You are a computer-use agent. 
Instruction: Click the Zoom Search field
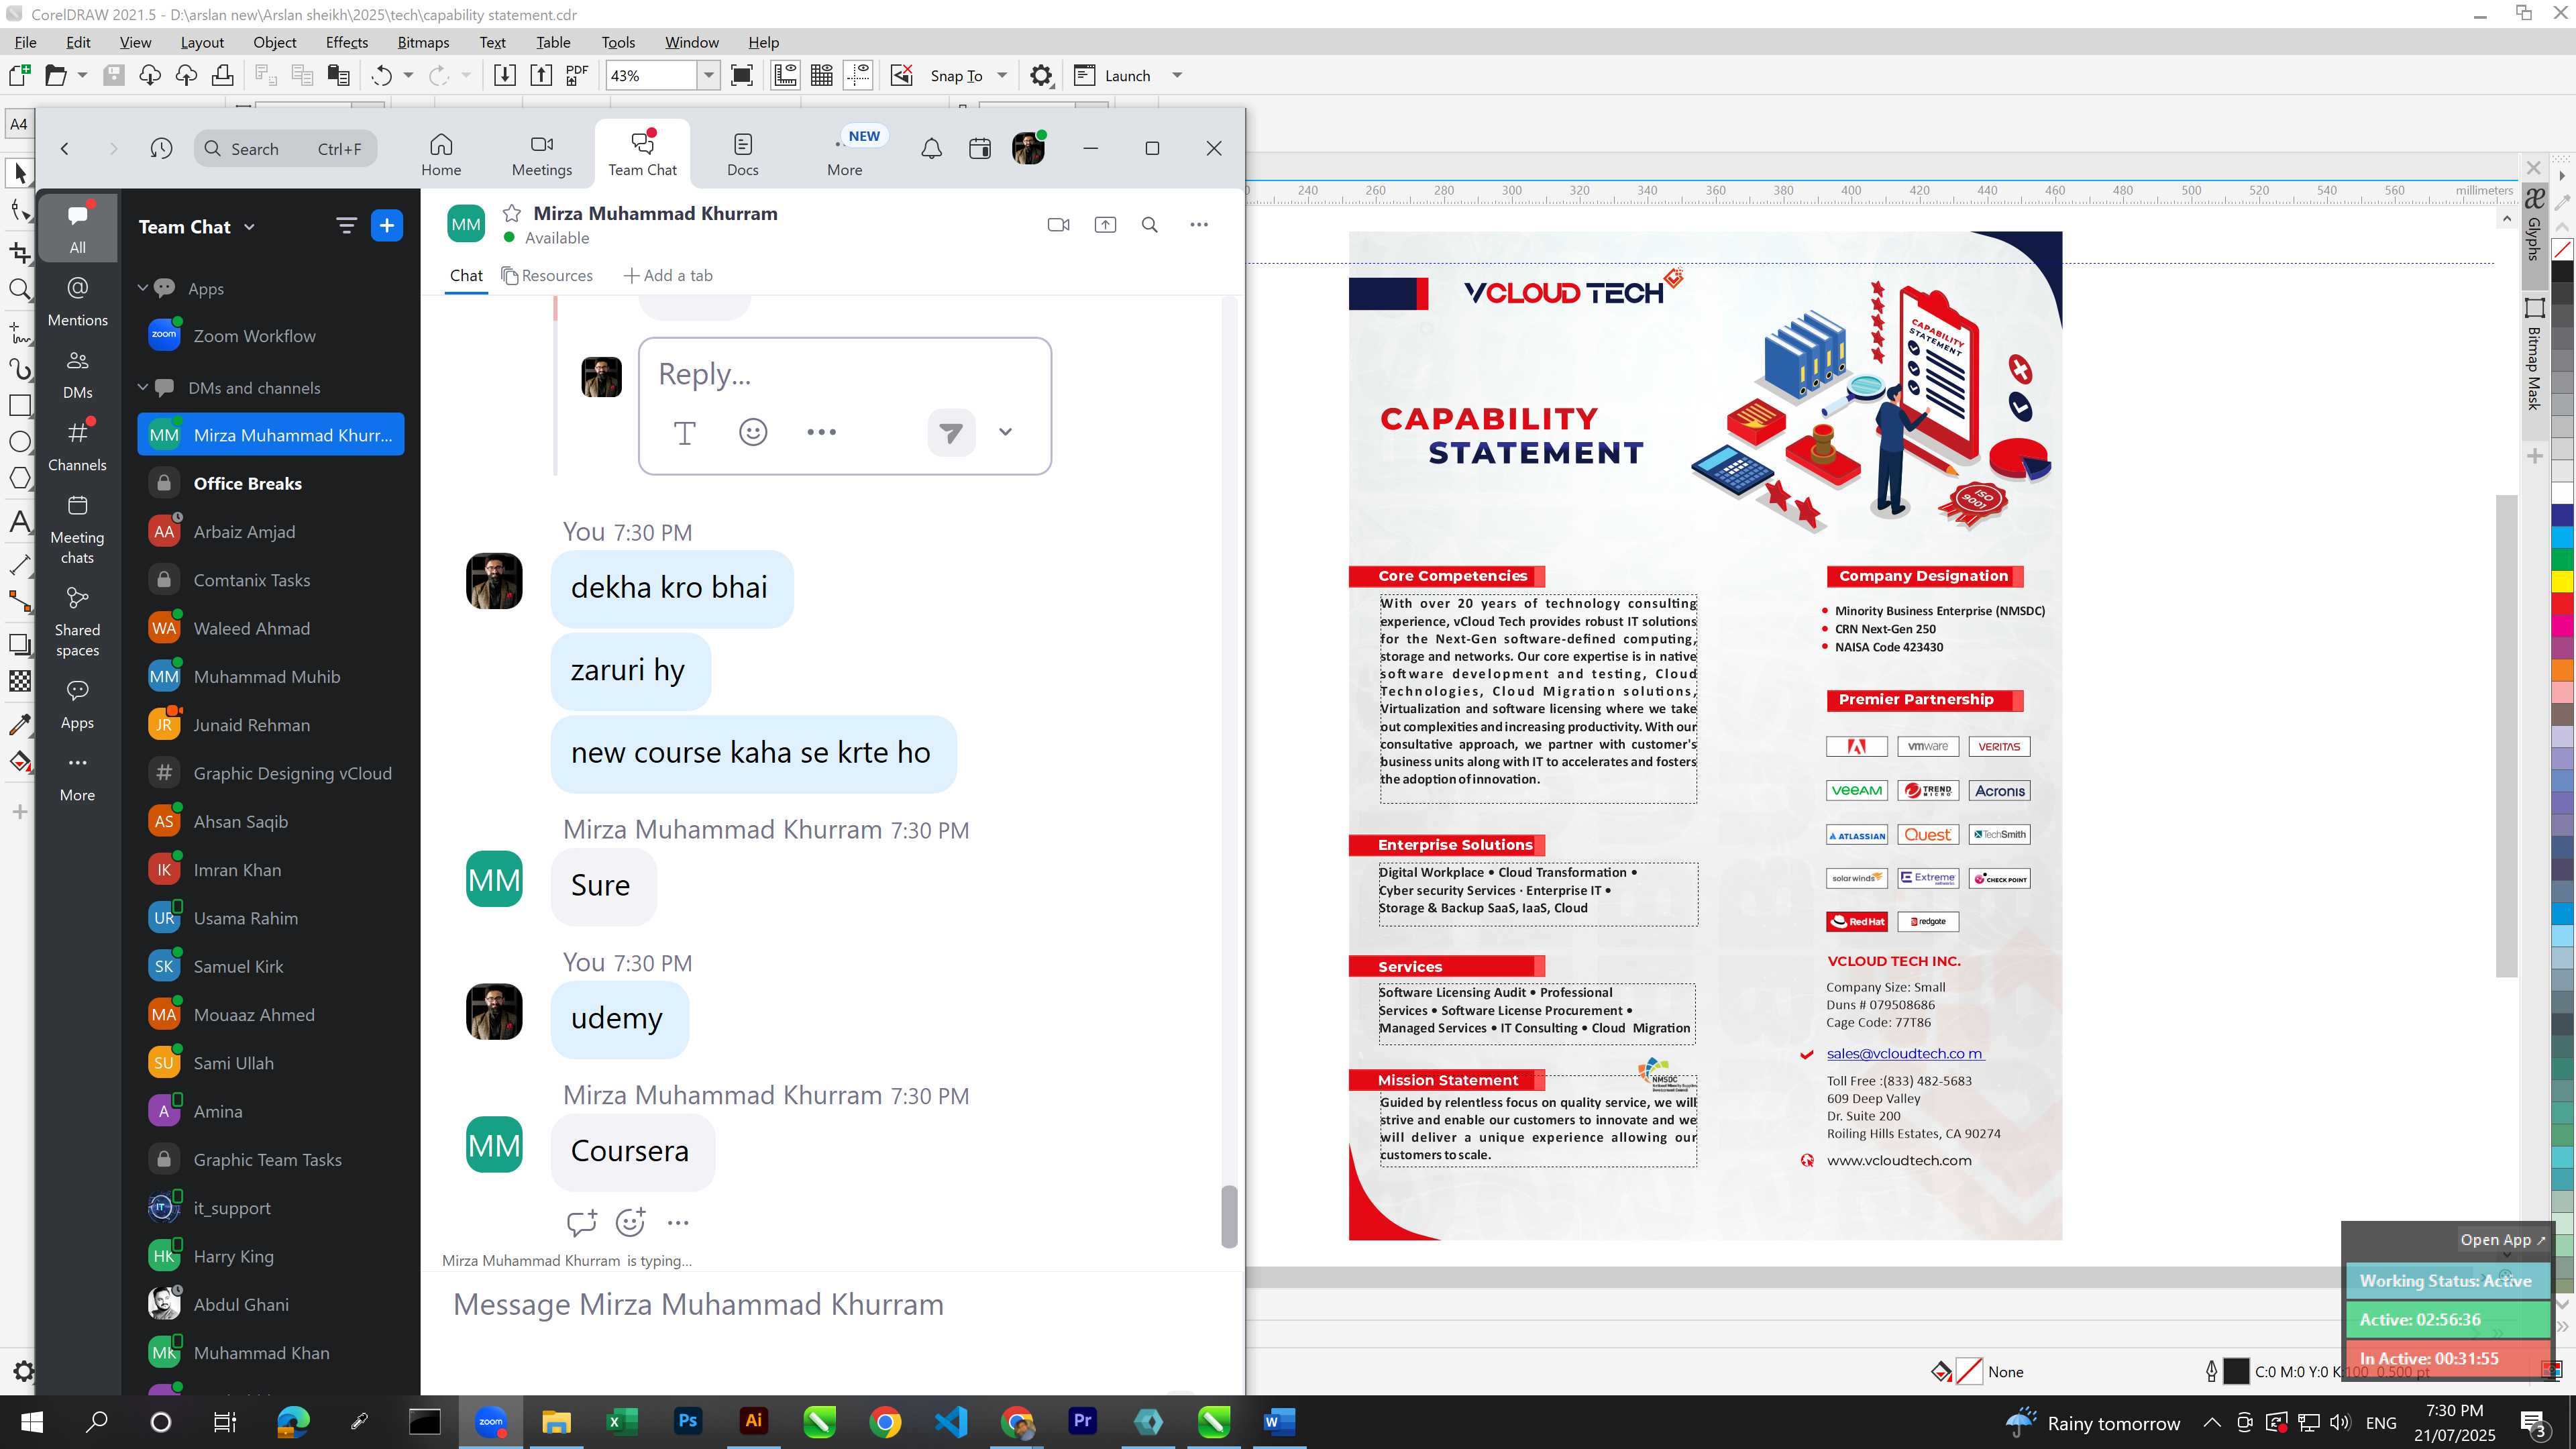[x=286, y=149]
